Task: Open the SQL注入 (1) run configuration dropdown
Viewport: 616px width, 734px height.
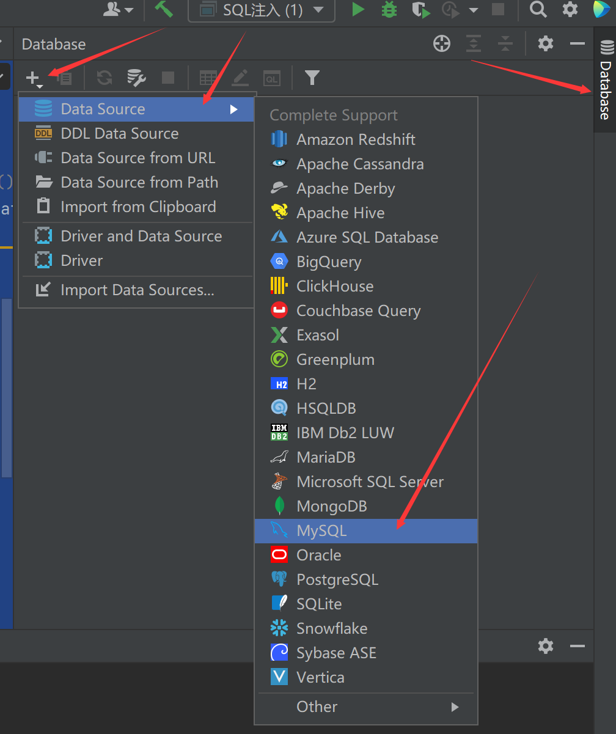Action: click(x=262, y=10)
